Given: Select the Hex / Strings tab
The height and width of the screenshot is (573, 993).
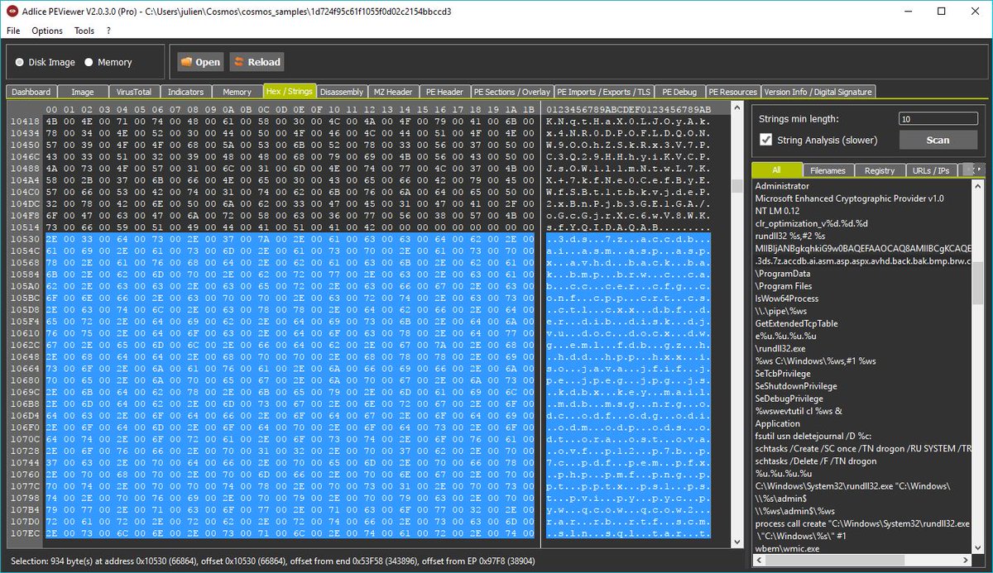Looking at the screenshot, I should click(x=290, y=91).
